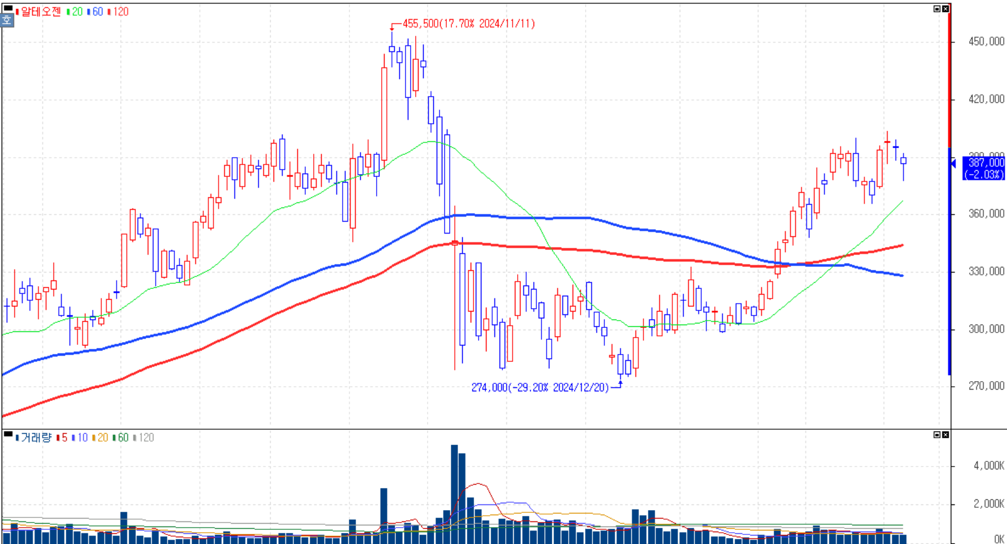The height and width of the screenshot is (544, 1007).
Task: Click the 360,000 price axis label
Action: tap(986, 214)
